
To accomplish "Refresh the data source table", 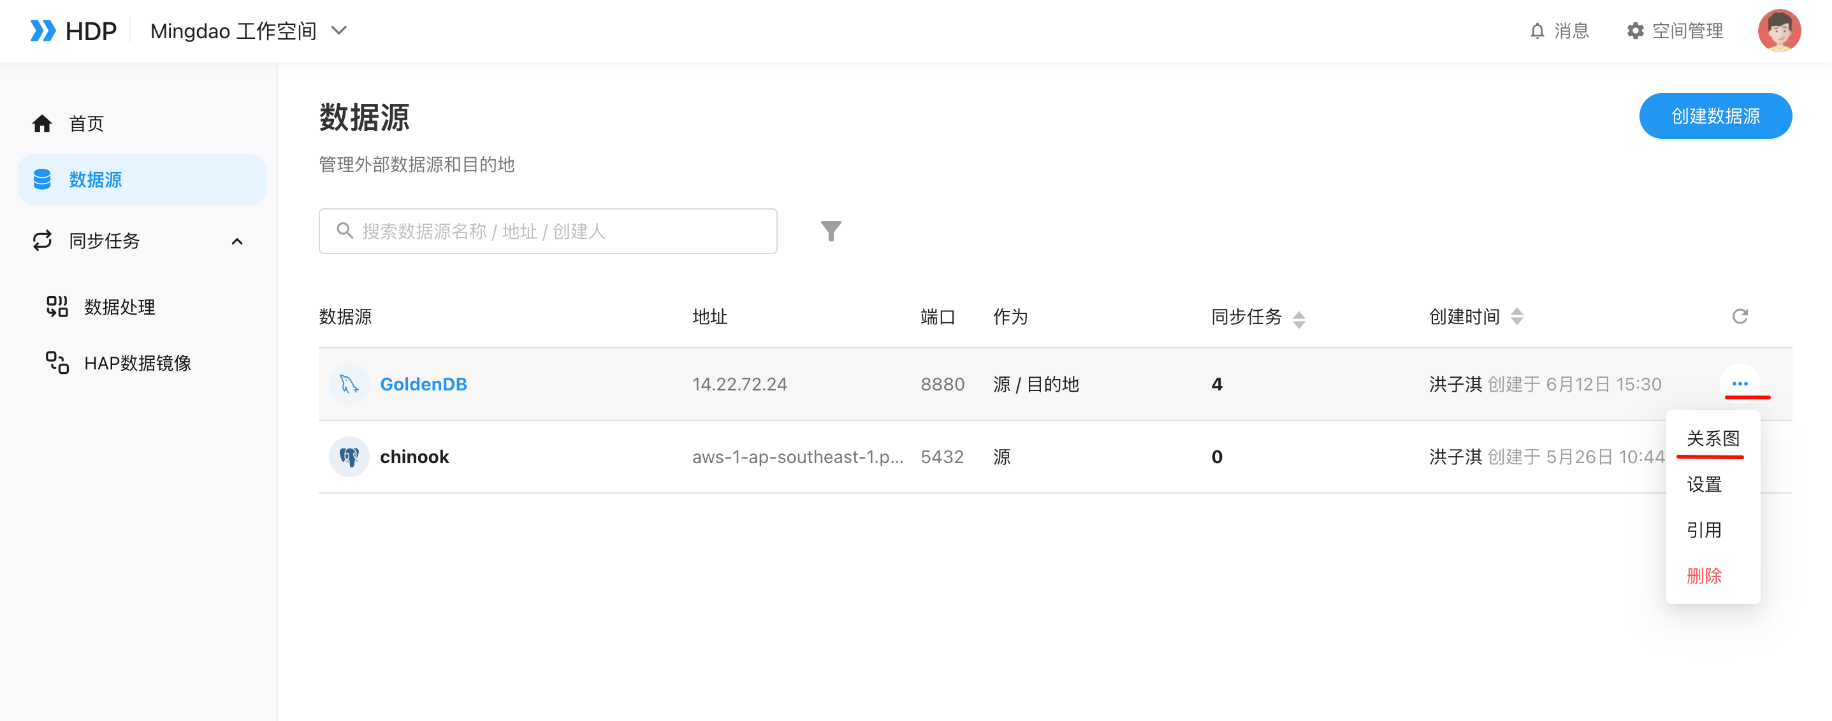I will pyautogui.click(x=1740, y=316).
